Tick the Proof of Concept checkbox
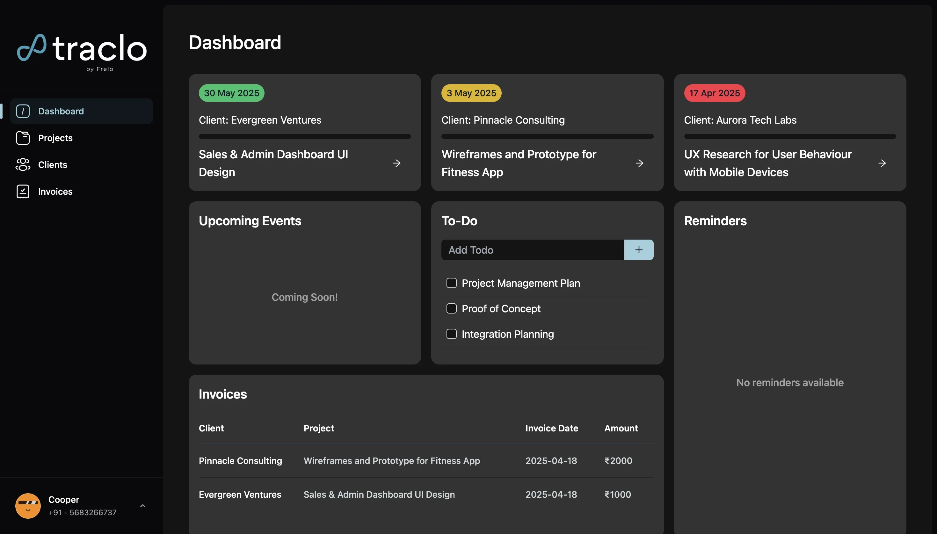 [x=451, y=308]
